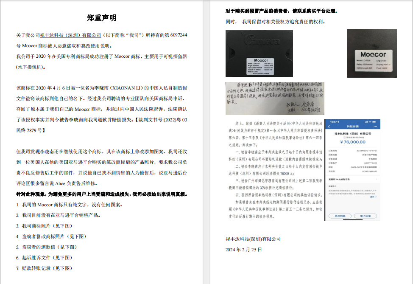Click the line 民终 7879 号
The height and width of the screenshot is (284, 413).
(31, 130)
